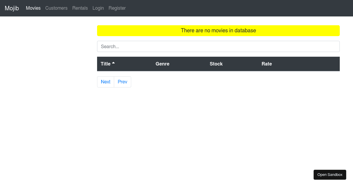The image size is (353, 185).
Task: Open the Register page
Action: (x=117, y=8)
